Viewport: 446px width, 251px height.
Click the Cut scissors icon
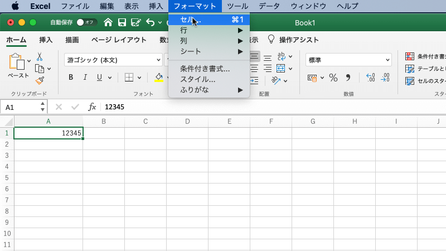click(x=40, y=57)
